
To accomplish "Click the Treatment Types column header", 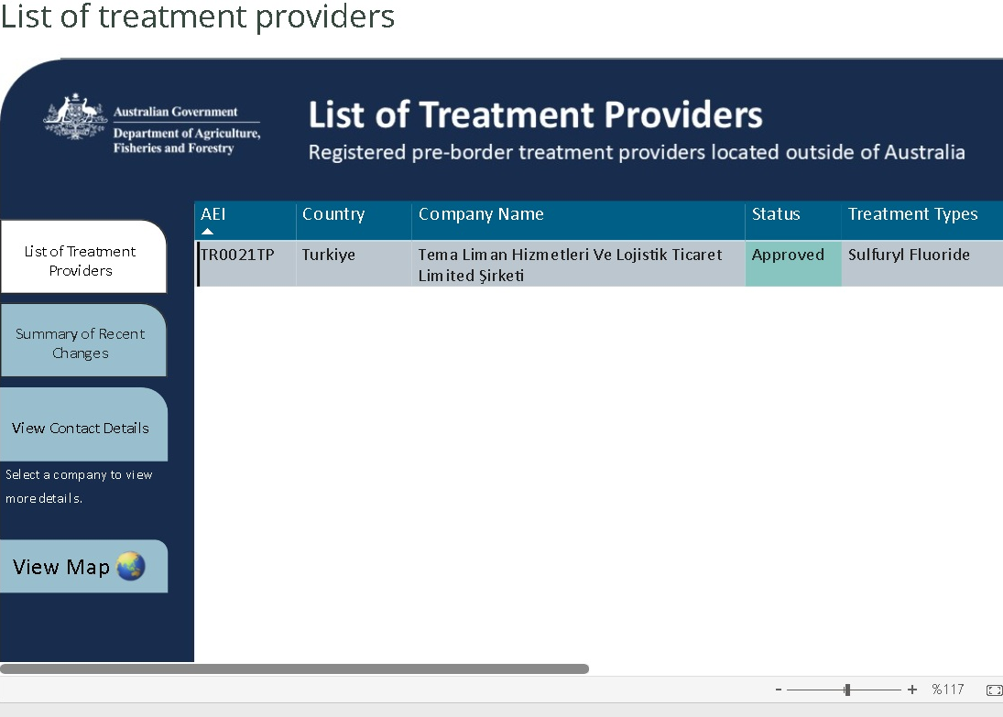I will (x=912, y=214).
